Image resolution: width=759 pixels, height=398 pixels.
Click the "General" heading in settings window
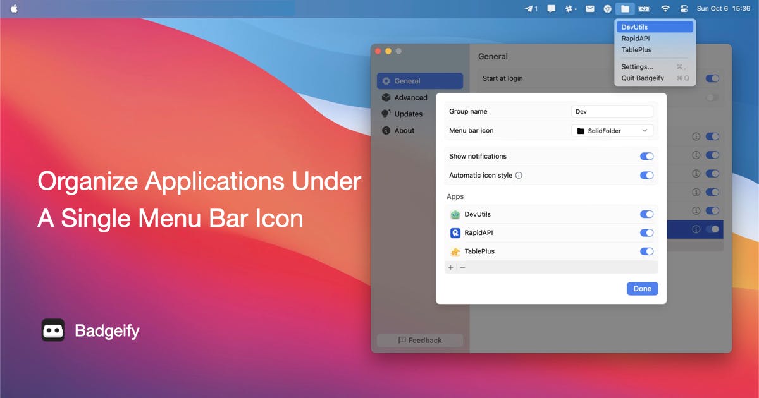click(493, 56)
